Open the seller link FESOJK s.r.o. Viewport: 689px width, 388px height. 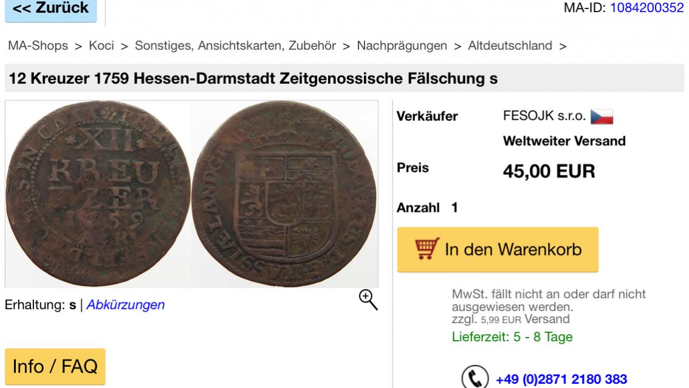click(544, 116)
